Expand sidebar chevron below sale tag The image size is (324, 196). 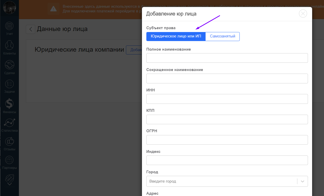[x=9, y=184]
